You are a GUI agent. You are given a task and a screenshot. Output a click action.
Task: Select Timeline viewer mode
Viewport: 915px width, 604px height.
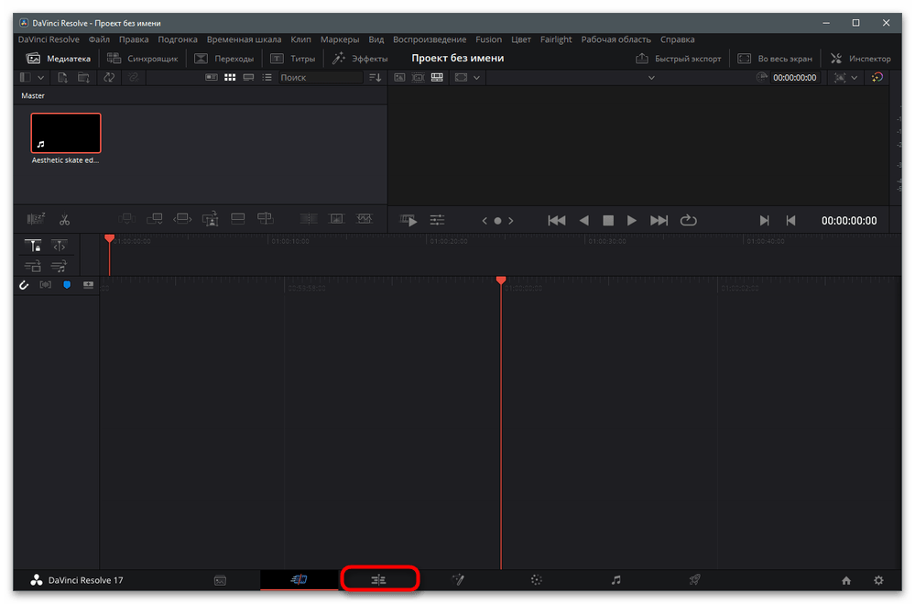click(437, 77)
